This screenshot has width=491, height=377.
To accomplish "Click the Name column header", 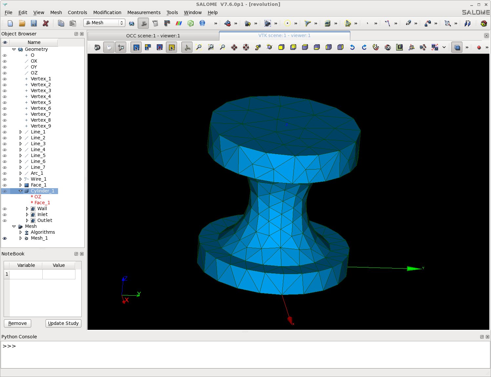I will pos(34,42).
